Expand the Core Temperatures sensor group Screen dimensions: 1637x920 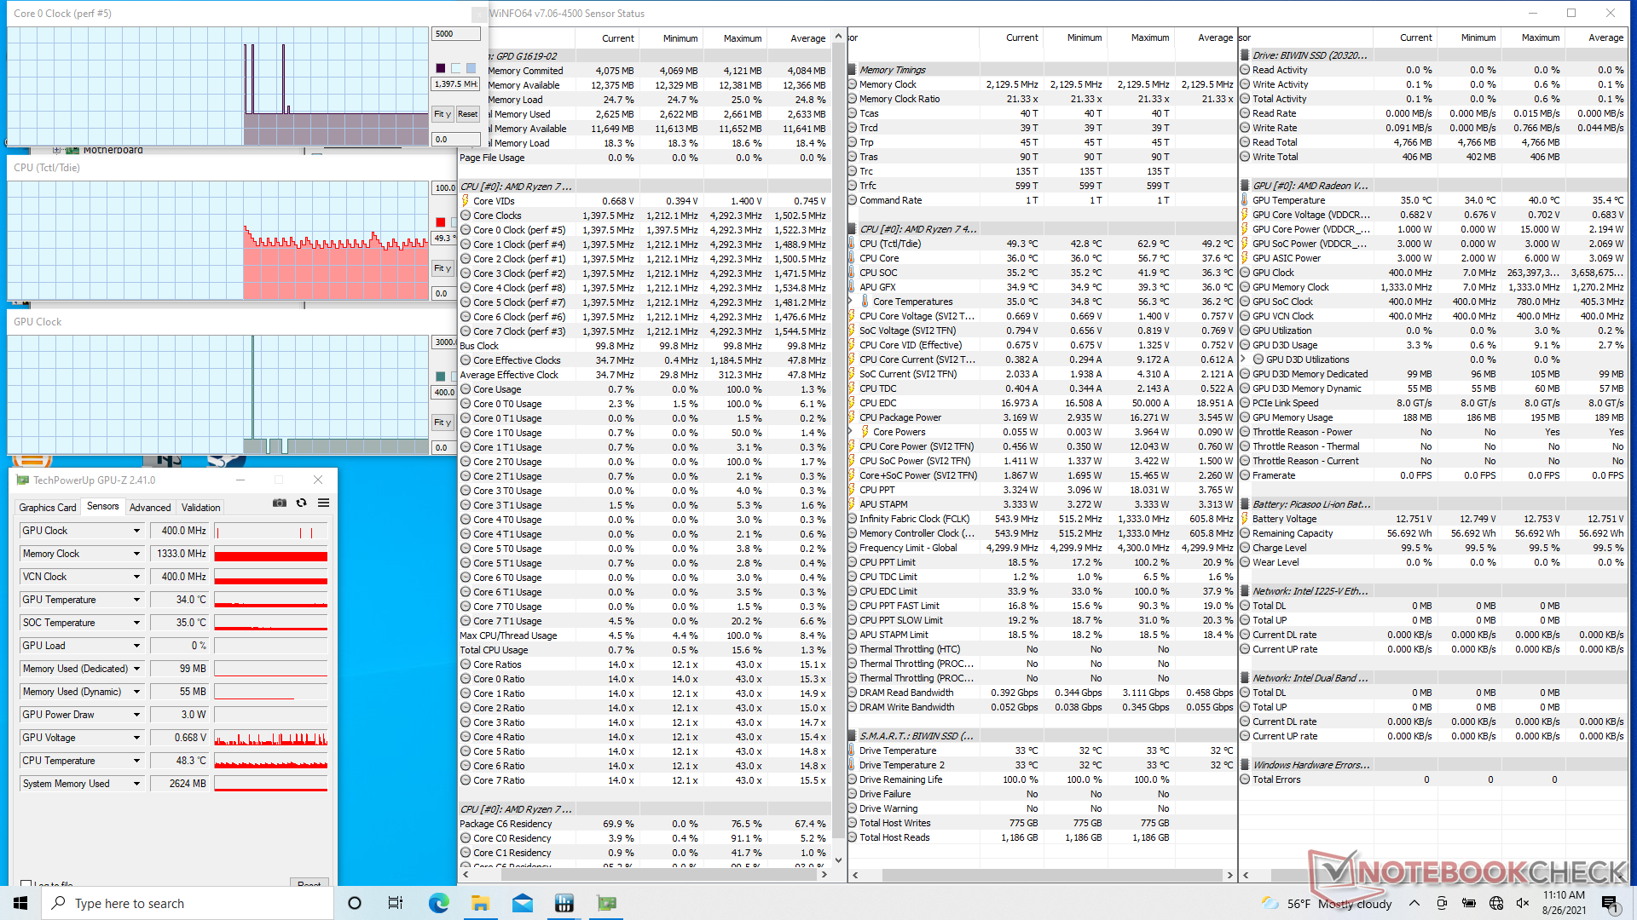[852, 302]
